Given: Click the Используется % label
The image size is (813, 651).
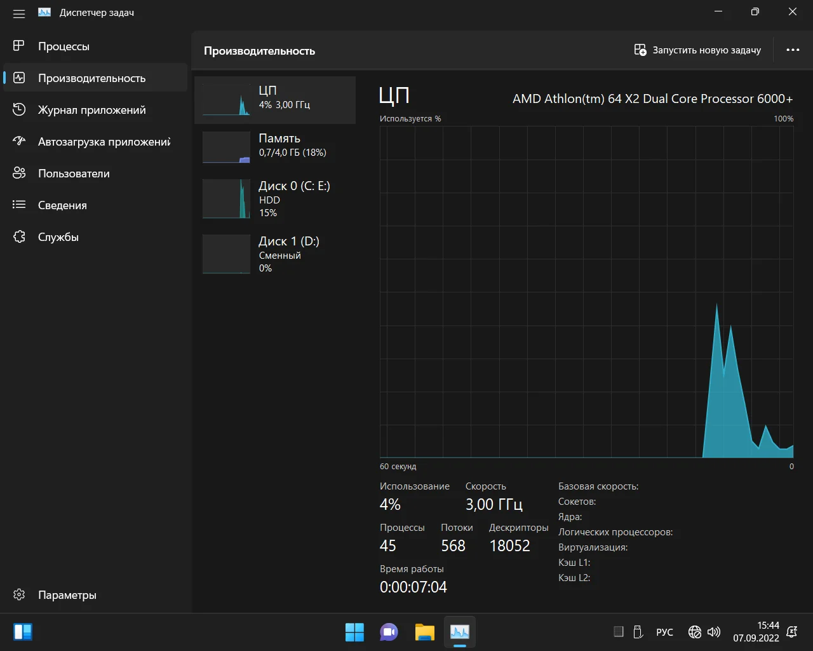Looking at the screenshot, I should coord(410,119).
